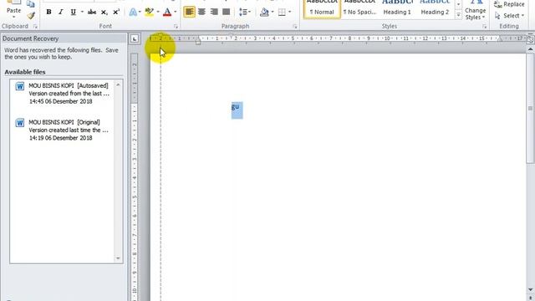Apply the Heading 2 style
The width and height of the screenshot is (535, 301).
coord(435,8)
